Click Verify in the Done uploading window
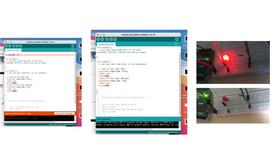This screenshot has width=278, height=156. tap(98, 39)
